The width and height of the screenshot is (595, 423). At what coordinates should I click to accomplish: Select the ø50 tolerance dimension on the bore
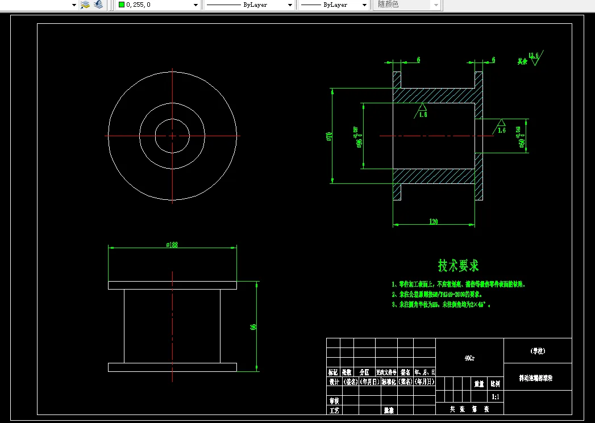coord(521,137)
